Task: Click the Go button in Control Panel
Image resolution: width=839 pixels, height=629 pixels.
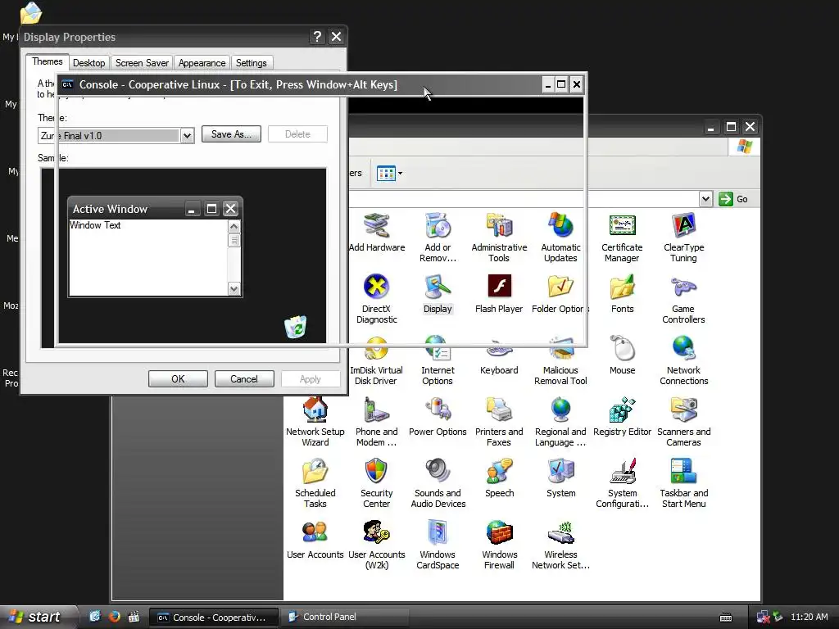Action: [x=733, y=199]
